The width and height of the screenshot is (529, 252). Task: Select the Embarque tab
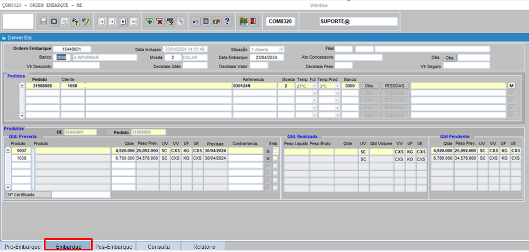coord(68,247)
